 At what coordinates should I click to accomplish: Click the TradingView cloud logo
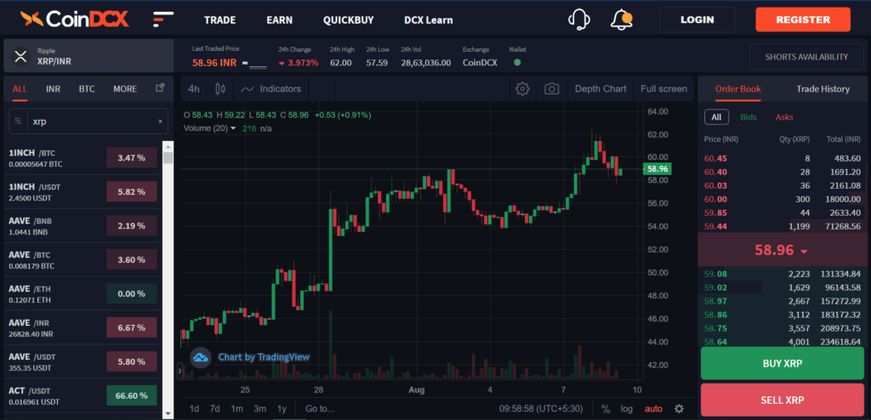pyautogui.click(x=201, y=357)
